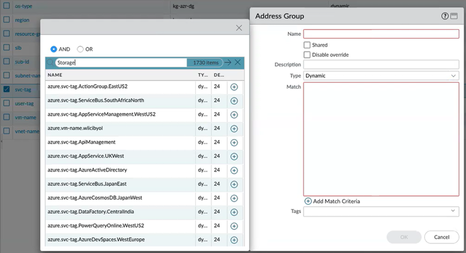466x253 pixels.
Task: Clear the Storage search filter
Action: (238, 63)
